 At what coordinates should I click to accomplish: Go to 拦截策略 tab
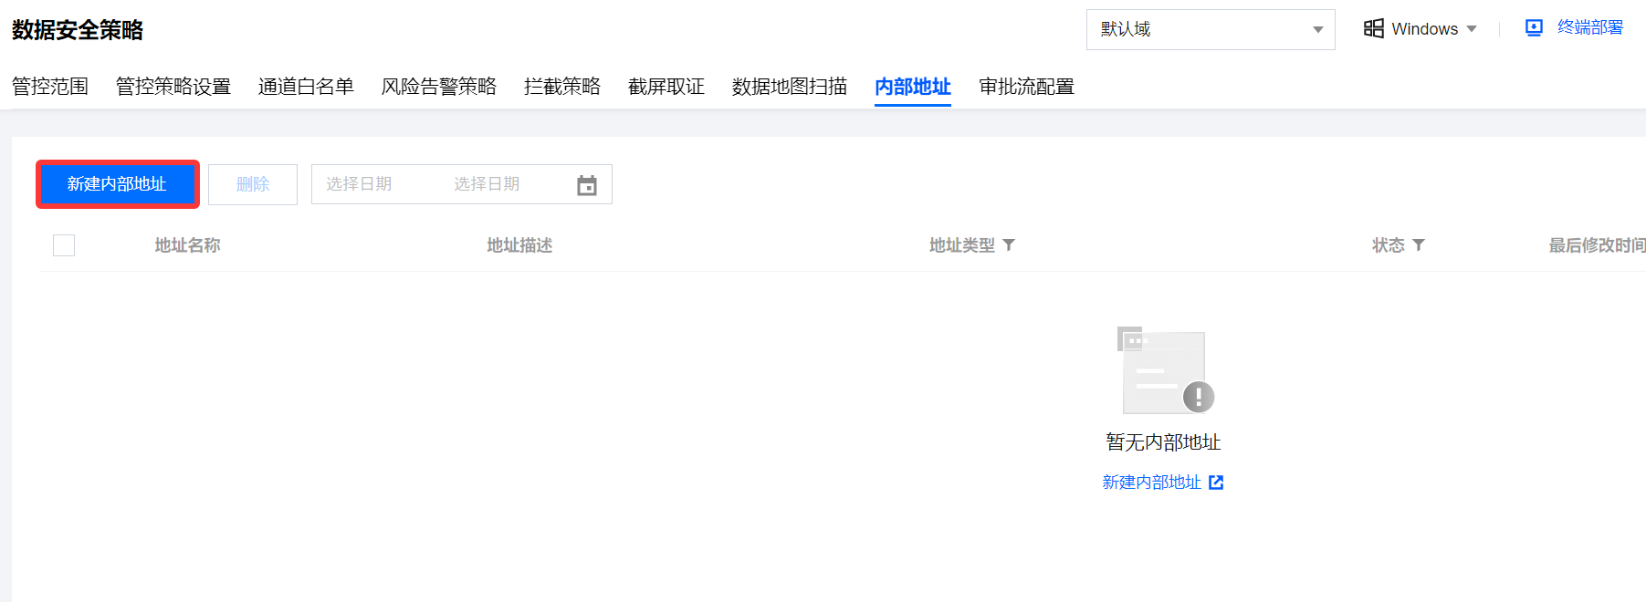(562, 87)
